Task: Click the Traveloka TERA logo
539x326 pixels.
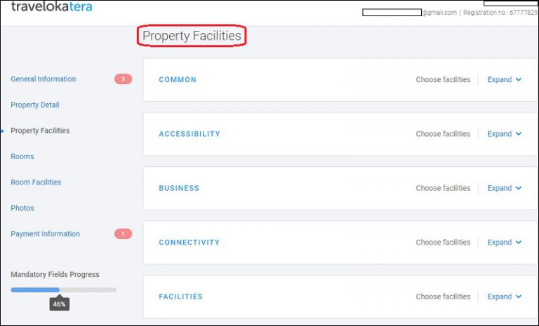Action: point(51,7)
